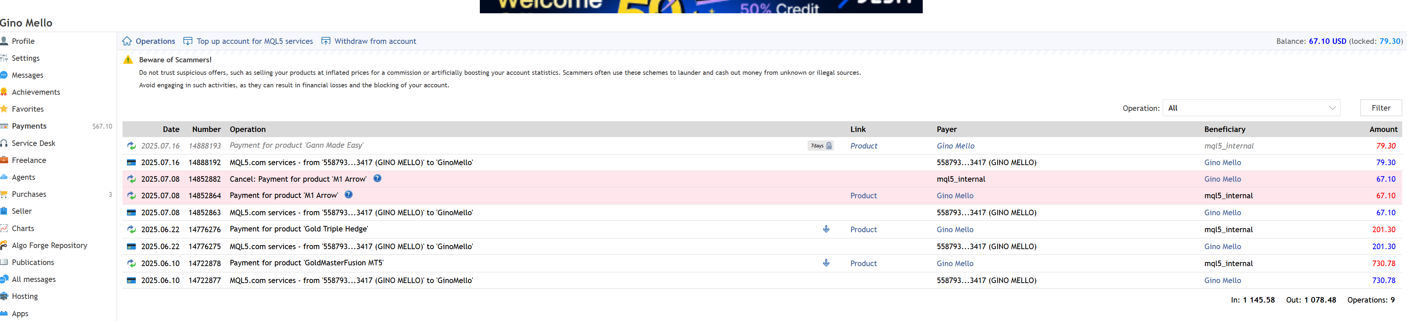Click download arrow for GoldMasterFusion MT5
The image size is (1407, 321).
(826, 263)
